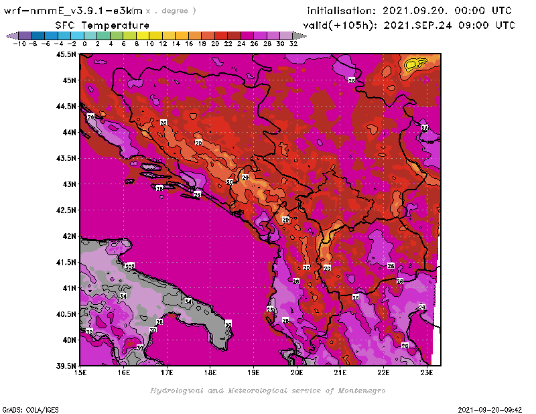Click the 40N latitude axis label
Screen dimensions: 536x414
pos(69,340)
